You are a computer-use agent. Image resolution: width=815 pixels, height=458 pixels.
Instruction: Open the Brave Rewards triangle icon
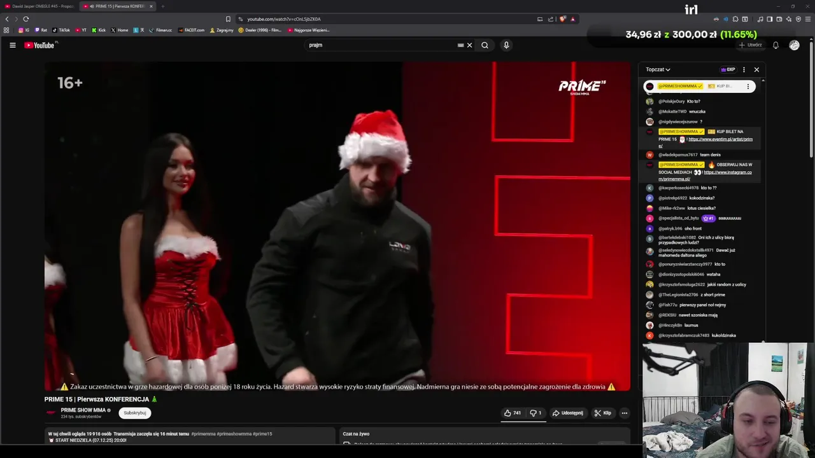[x=572, y=19]
